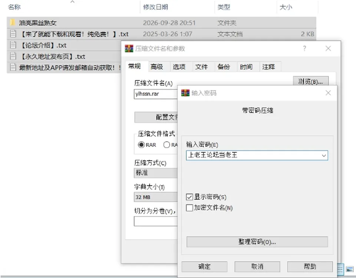Click the archive name field showing ylhssn.rar
Image resolution: width=356 pixels, height=278 pixels.
click(156, 94)
